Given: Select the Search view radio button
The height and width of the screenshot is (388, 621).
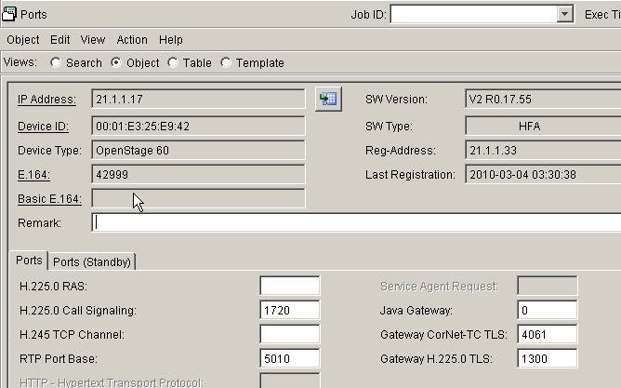Looking at the screenshot, I should [x=56, y=62].
